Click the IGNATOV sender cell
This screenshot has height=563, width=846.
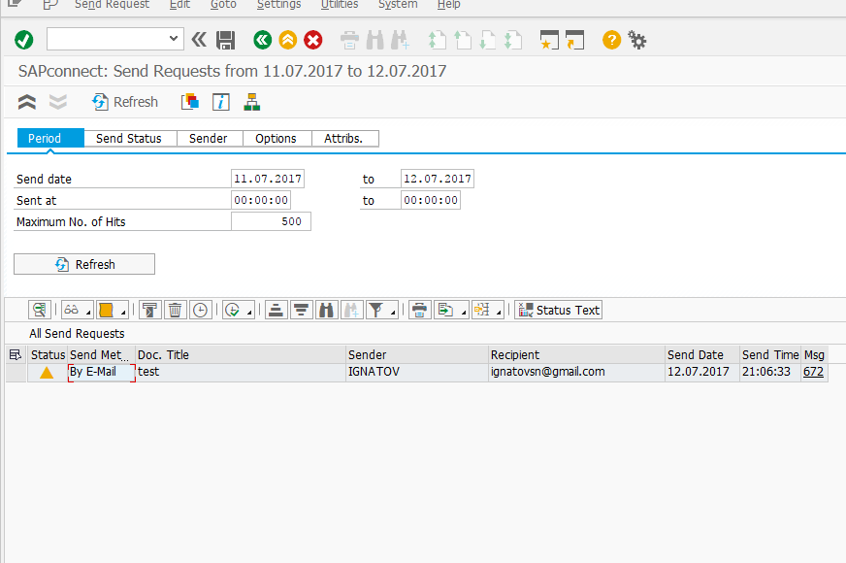416,372
